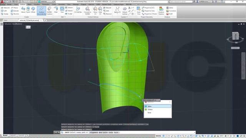This screenshot has width=246, height=138.
Task: Click Show CV
Action: coord(95,11)
